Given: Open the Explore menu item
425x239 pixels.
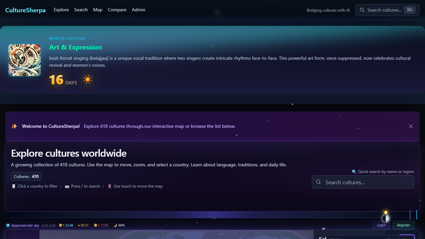Looking at the screenshot, I should pos(61,10).
